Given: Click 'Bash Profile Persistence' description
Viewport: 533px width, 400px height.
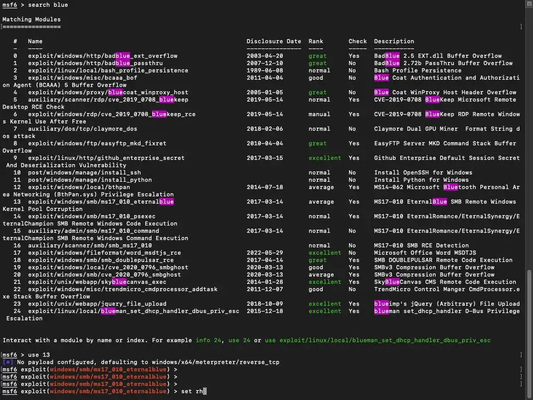Looking at the screenshot, I should (418, 70).
